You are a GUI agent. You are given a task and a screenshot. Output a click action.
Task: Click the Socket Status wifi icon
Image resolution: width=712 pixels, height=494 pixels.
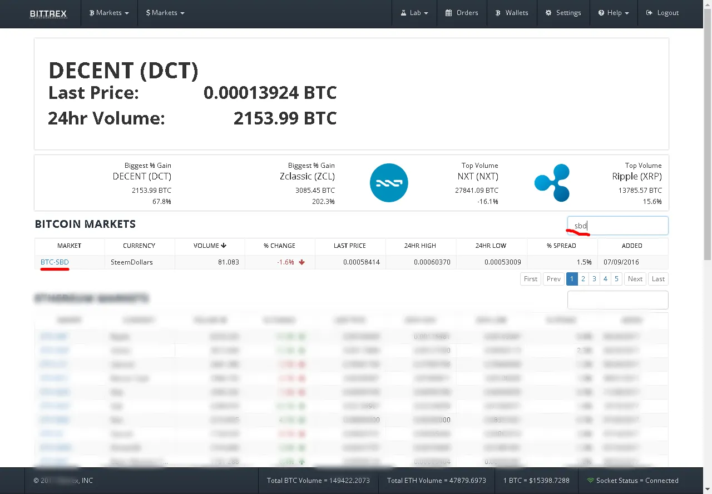tap(590, 481)
